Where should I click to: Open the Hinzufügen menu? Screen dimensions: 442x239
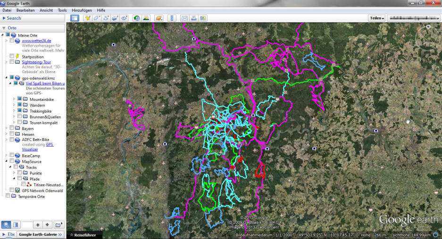82,10
